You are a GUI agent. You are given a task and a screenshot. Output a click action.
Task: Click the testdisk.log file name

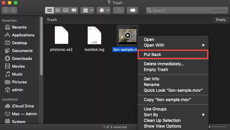(94, 50)
